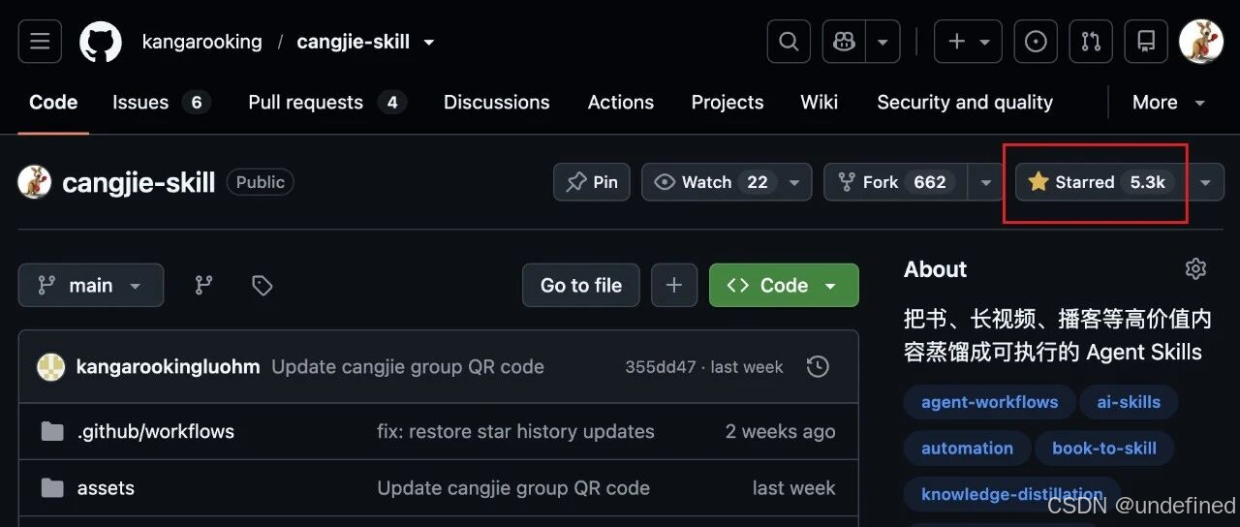Expand the Copilot dropdown arrow
The image size is (1240, 527).
(883, 42)
